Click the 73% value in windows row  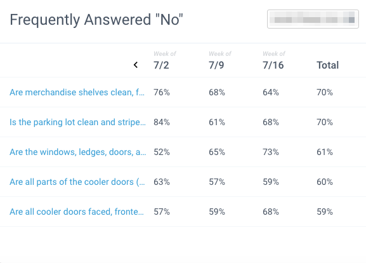point(271,152)
